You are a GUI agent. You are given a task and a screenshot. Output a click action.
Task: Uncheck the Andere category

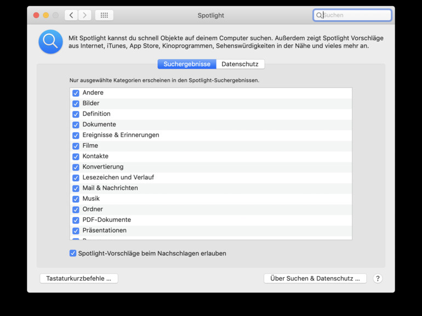(76, 93)
